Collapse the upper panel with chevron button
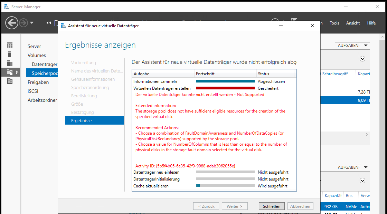 coord(362,59)
